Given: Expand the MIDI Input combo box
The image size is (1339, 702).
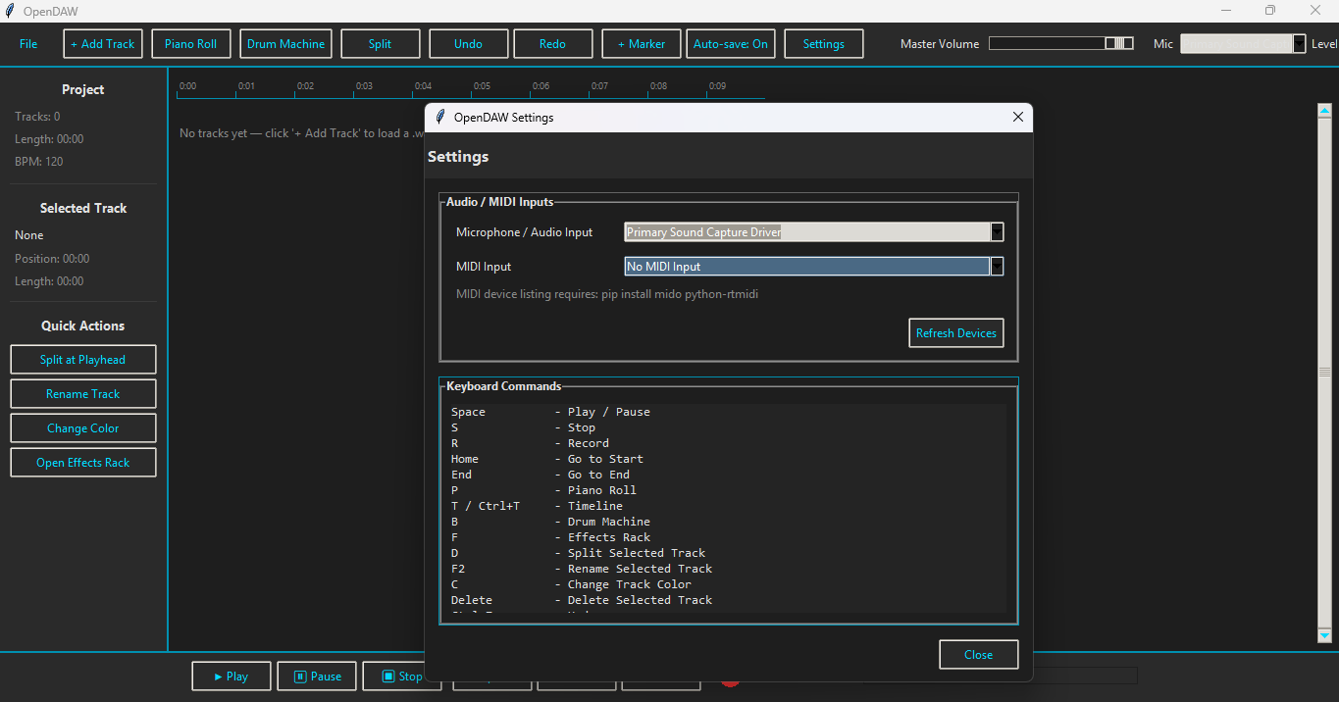Looking at the screenshot, I should click(x=997, y=267).
